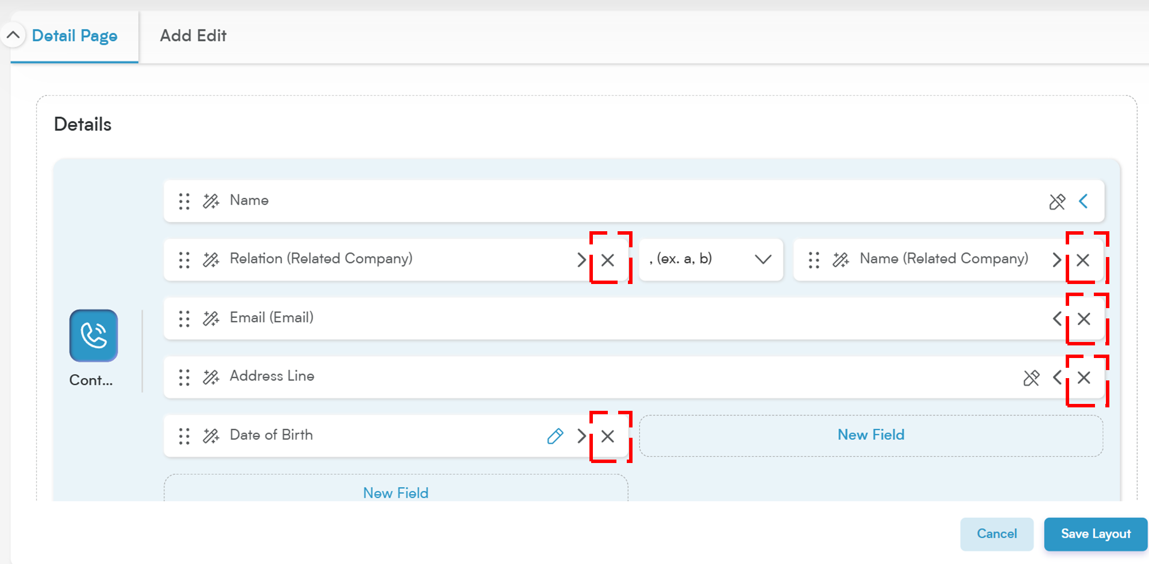
Task: Click blue pencil edit icon on Date of Birth
Action: coord(555,436)
